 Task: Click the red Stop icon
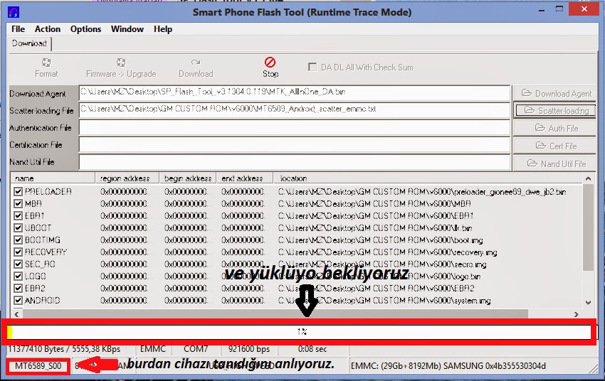tap(270, 63)
